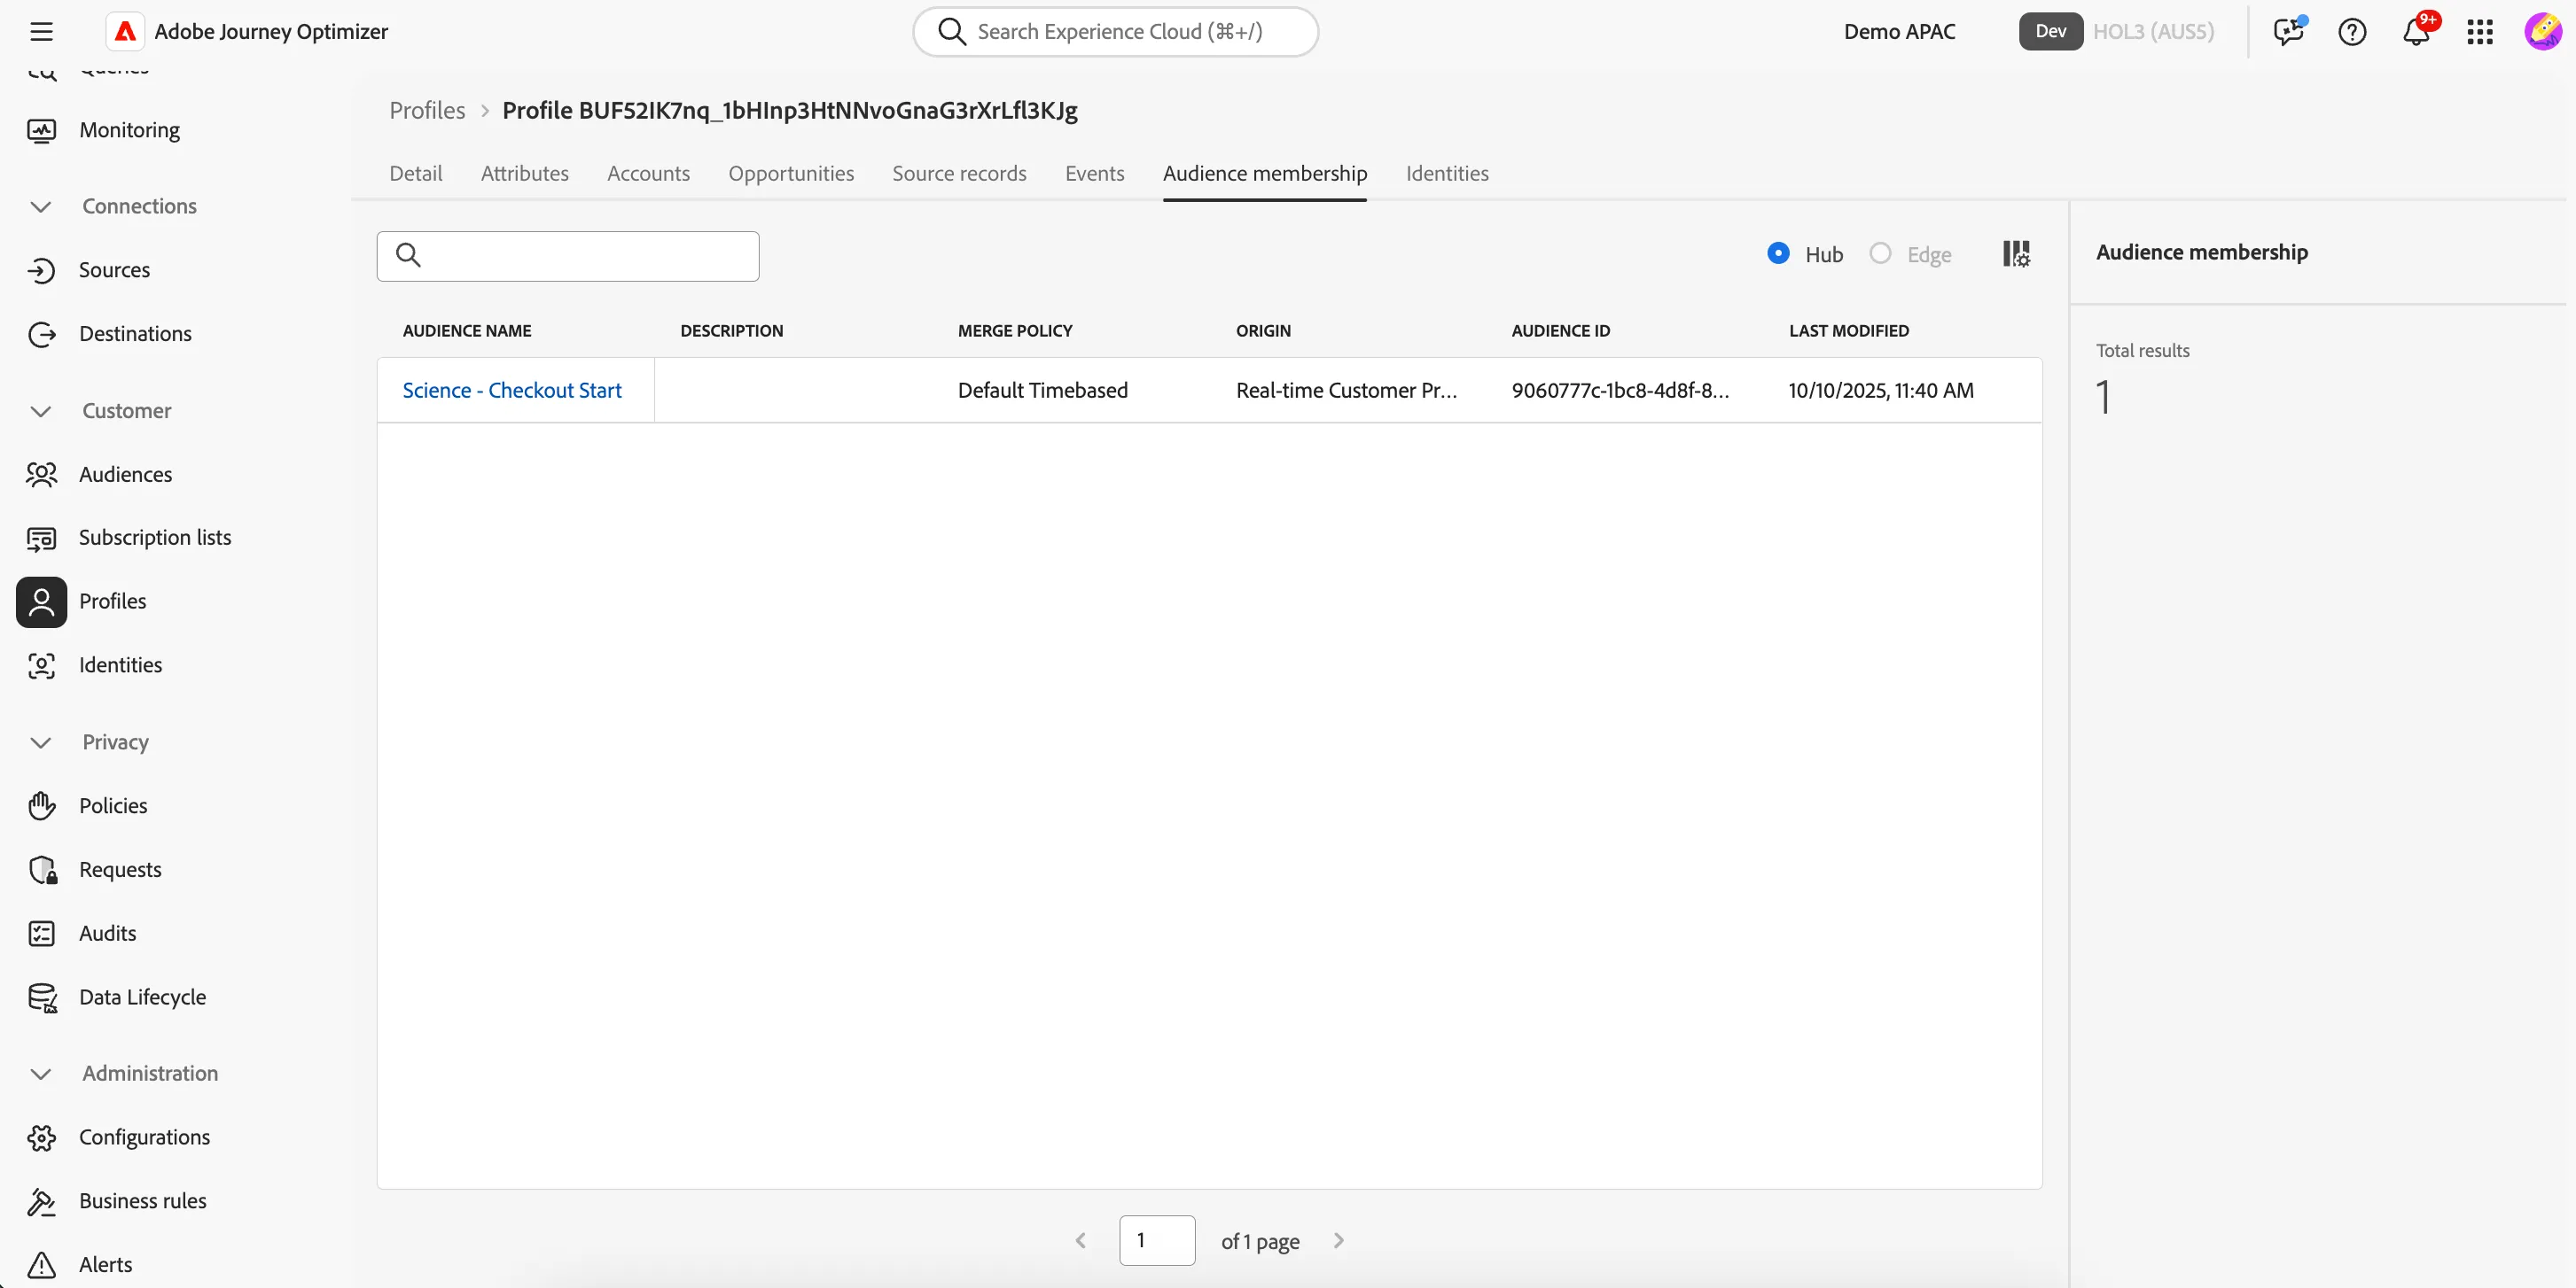Switch to the Events tab
Image resolution: width=2576 pixels, height=1288 pixels.
point(1094,174)
